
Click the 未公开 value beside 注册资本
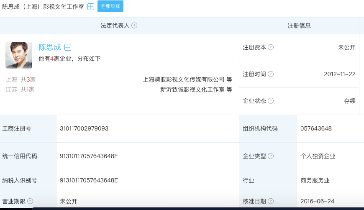click(x=347, y=47)
